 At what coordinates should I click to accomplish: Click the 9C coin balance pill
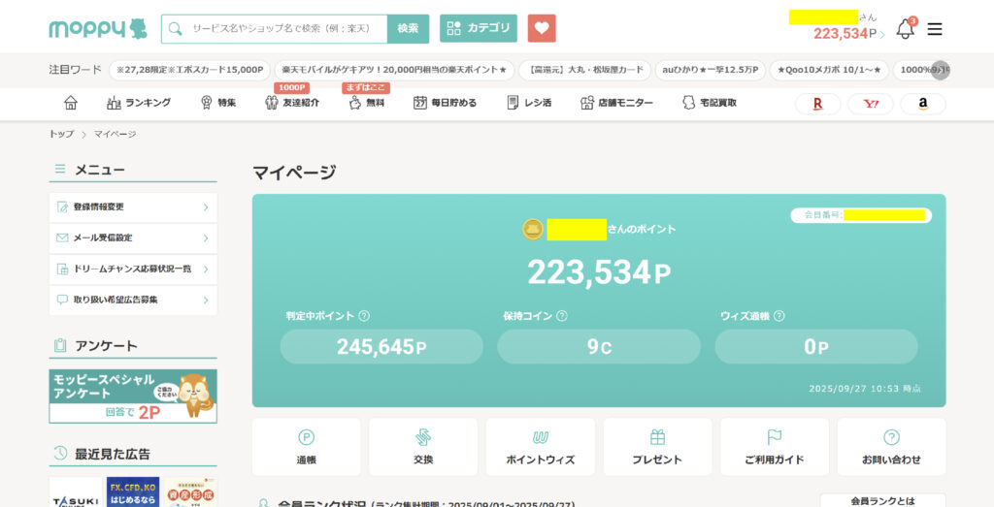(x=599, y=346)
